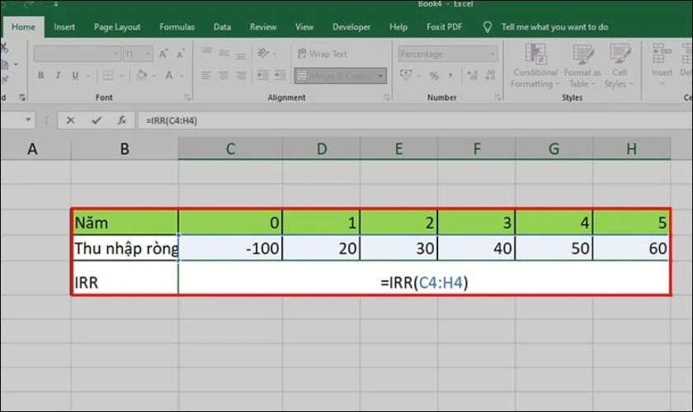
Task: Align text left
Action: coord(206,76)
